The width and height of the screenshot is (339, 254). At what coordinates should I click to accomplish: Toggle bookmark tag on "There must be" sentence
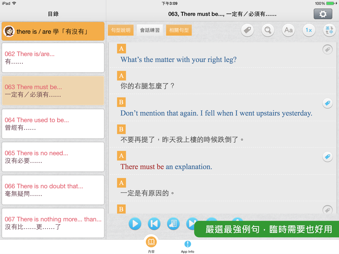pyautogui.click(x=327, y=157)
